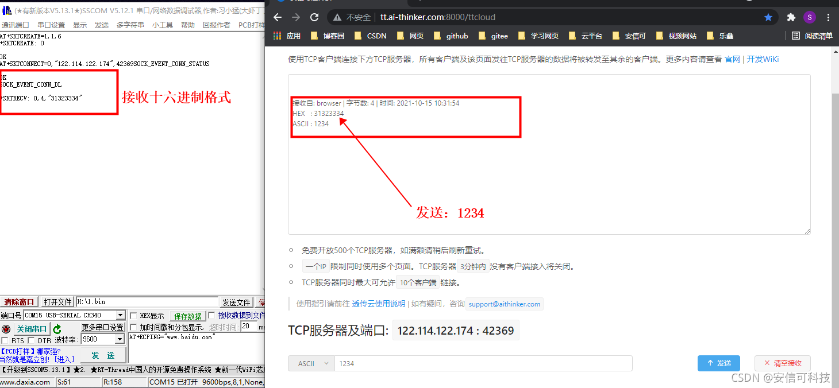839x388 pixels.
Task: Open the 串口设置 menu in SSCOM
Action: point(51,25)
